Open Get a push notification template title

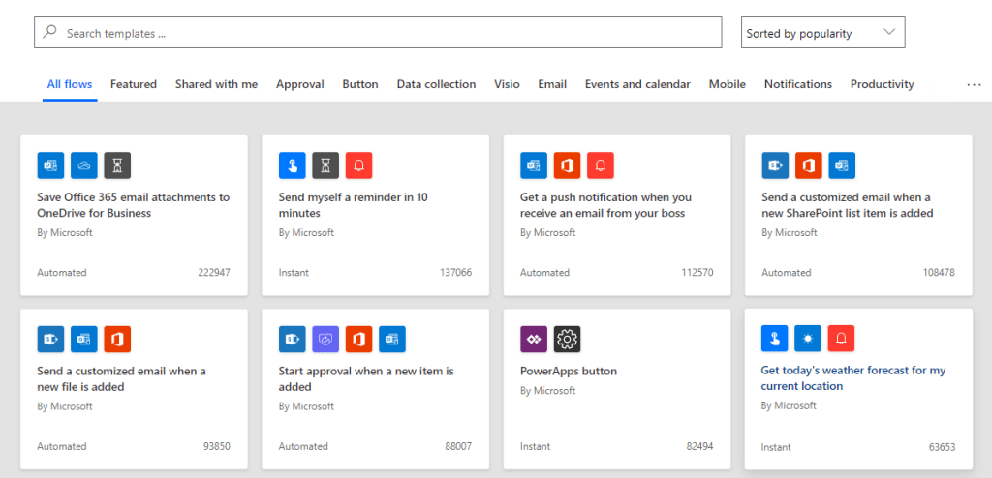click(605, 205)
